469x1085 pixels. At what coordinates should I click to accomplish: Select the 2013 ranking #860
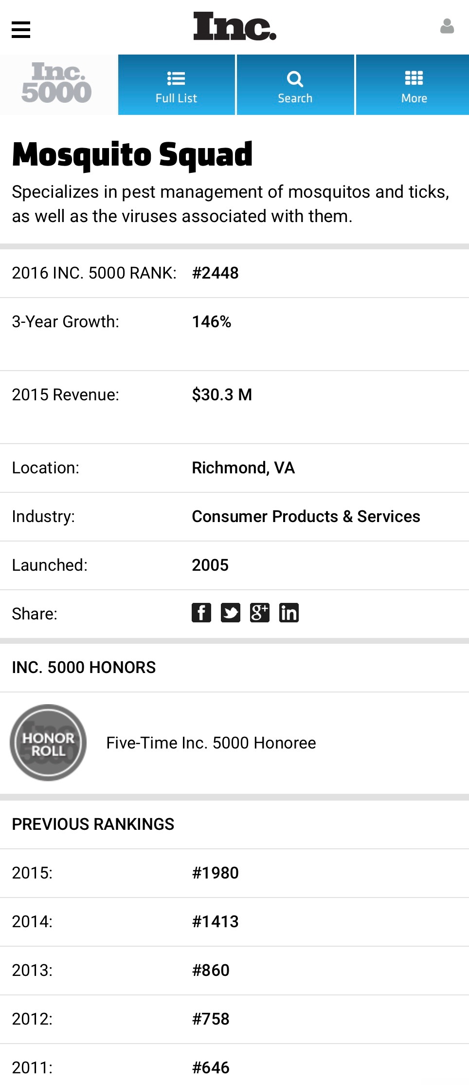pos(211,970)
